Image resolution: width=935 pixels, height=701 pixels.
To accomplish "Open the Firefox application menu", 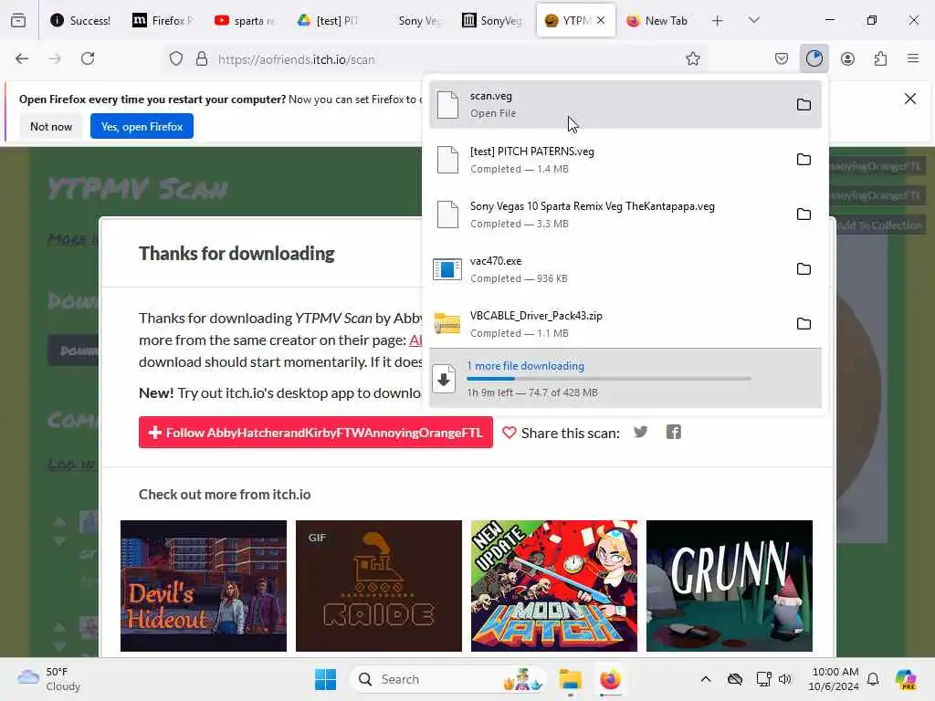I will 913,58.
